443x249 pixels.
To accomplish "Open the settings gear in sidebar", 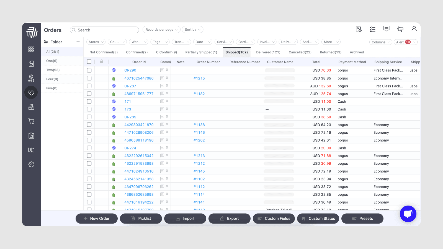I will [31, 164].
